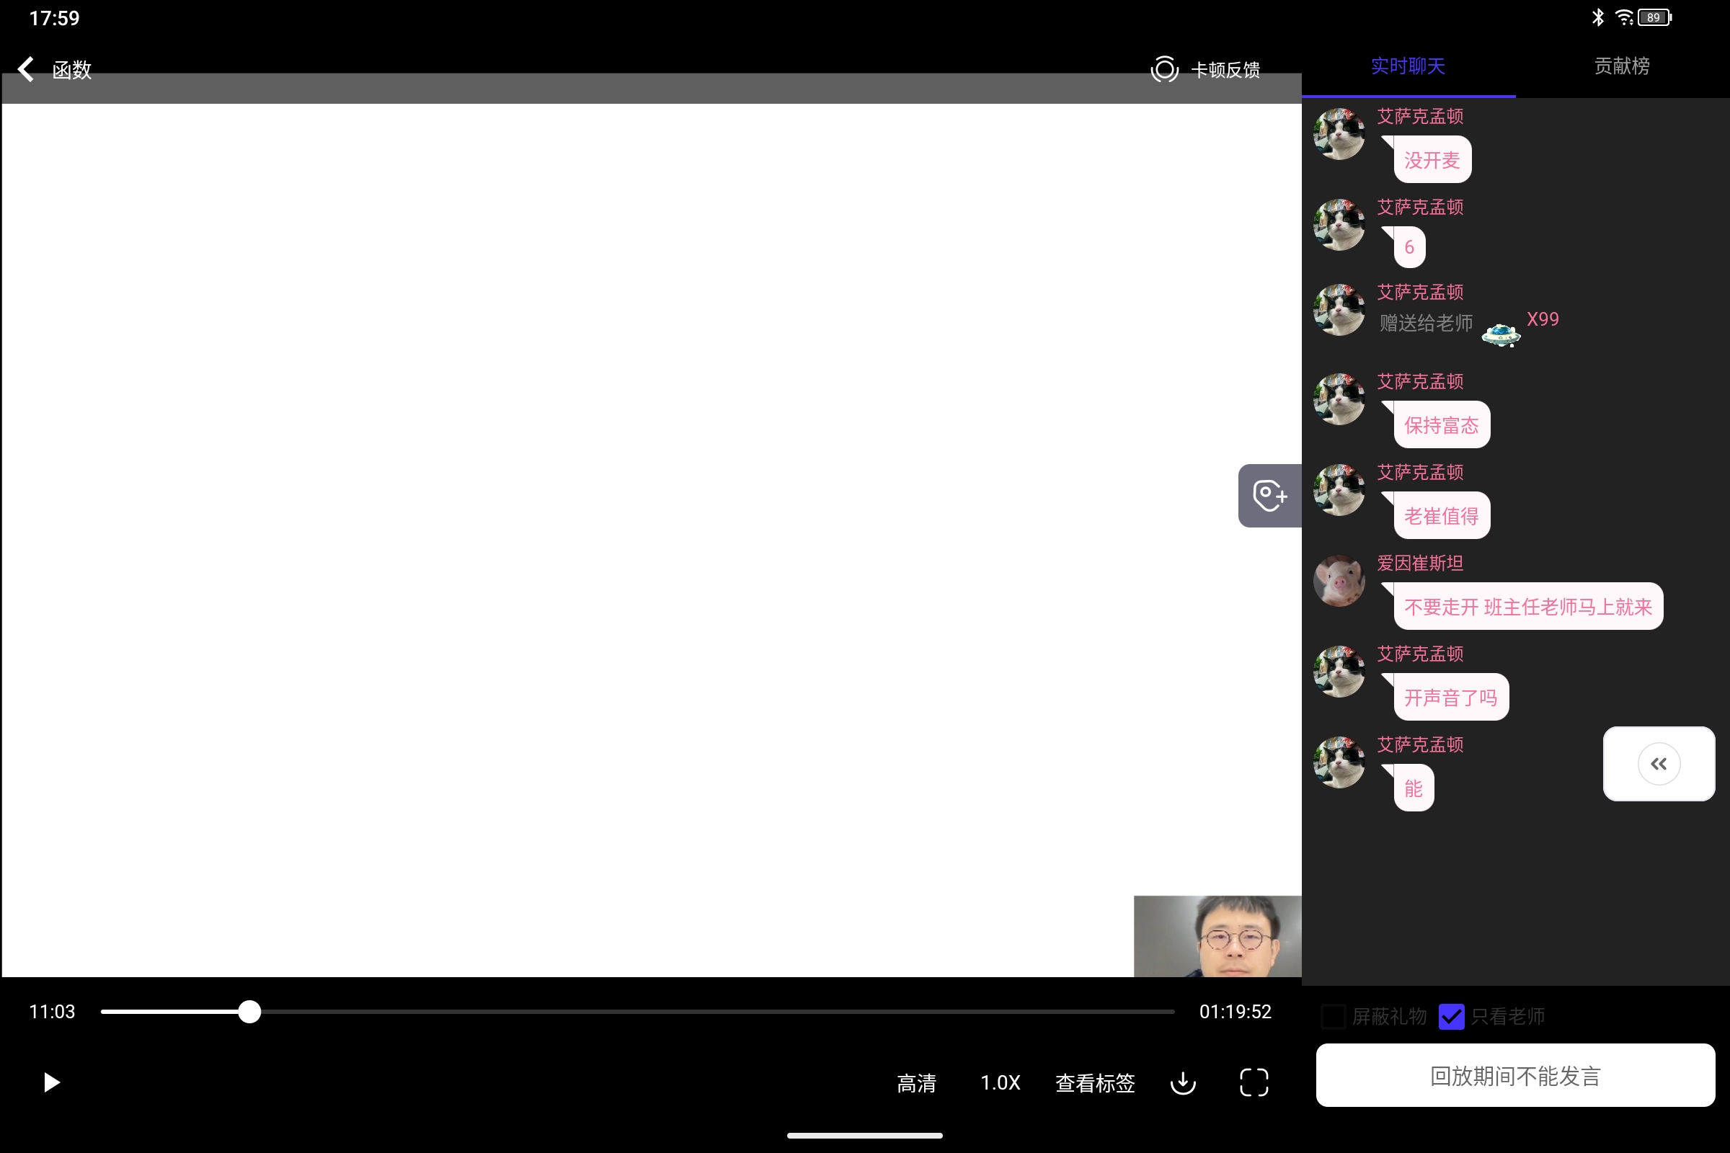Open the 卡顿反馈 lag feedback option
The width and height of the screenshot is (1730, 1153).
1205,69
